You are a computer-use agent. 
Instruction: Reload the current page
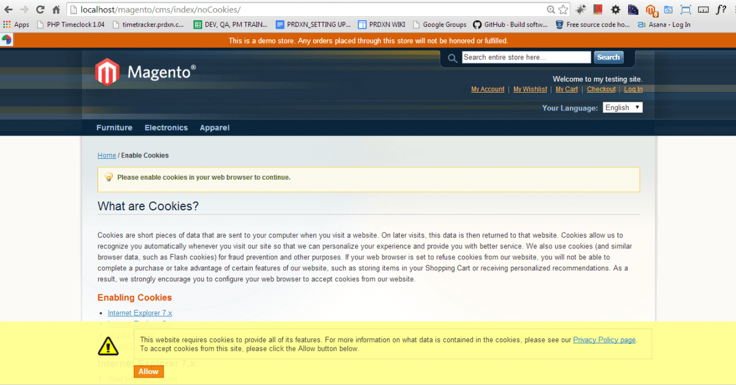(x=40, y=9)
